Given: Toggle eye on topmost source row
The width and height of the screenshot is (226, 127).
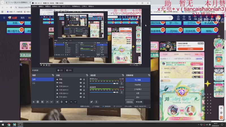Looking at the screenshot, I should point(81,79).
